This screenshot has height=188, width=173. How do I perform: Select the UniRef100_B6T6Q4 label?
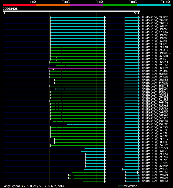[155, 74]
